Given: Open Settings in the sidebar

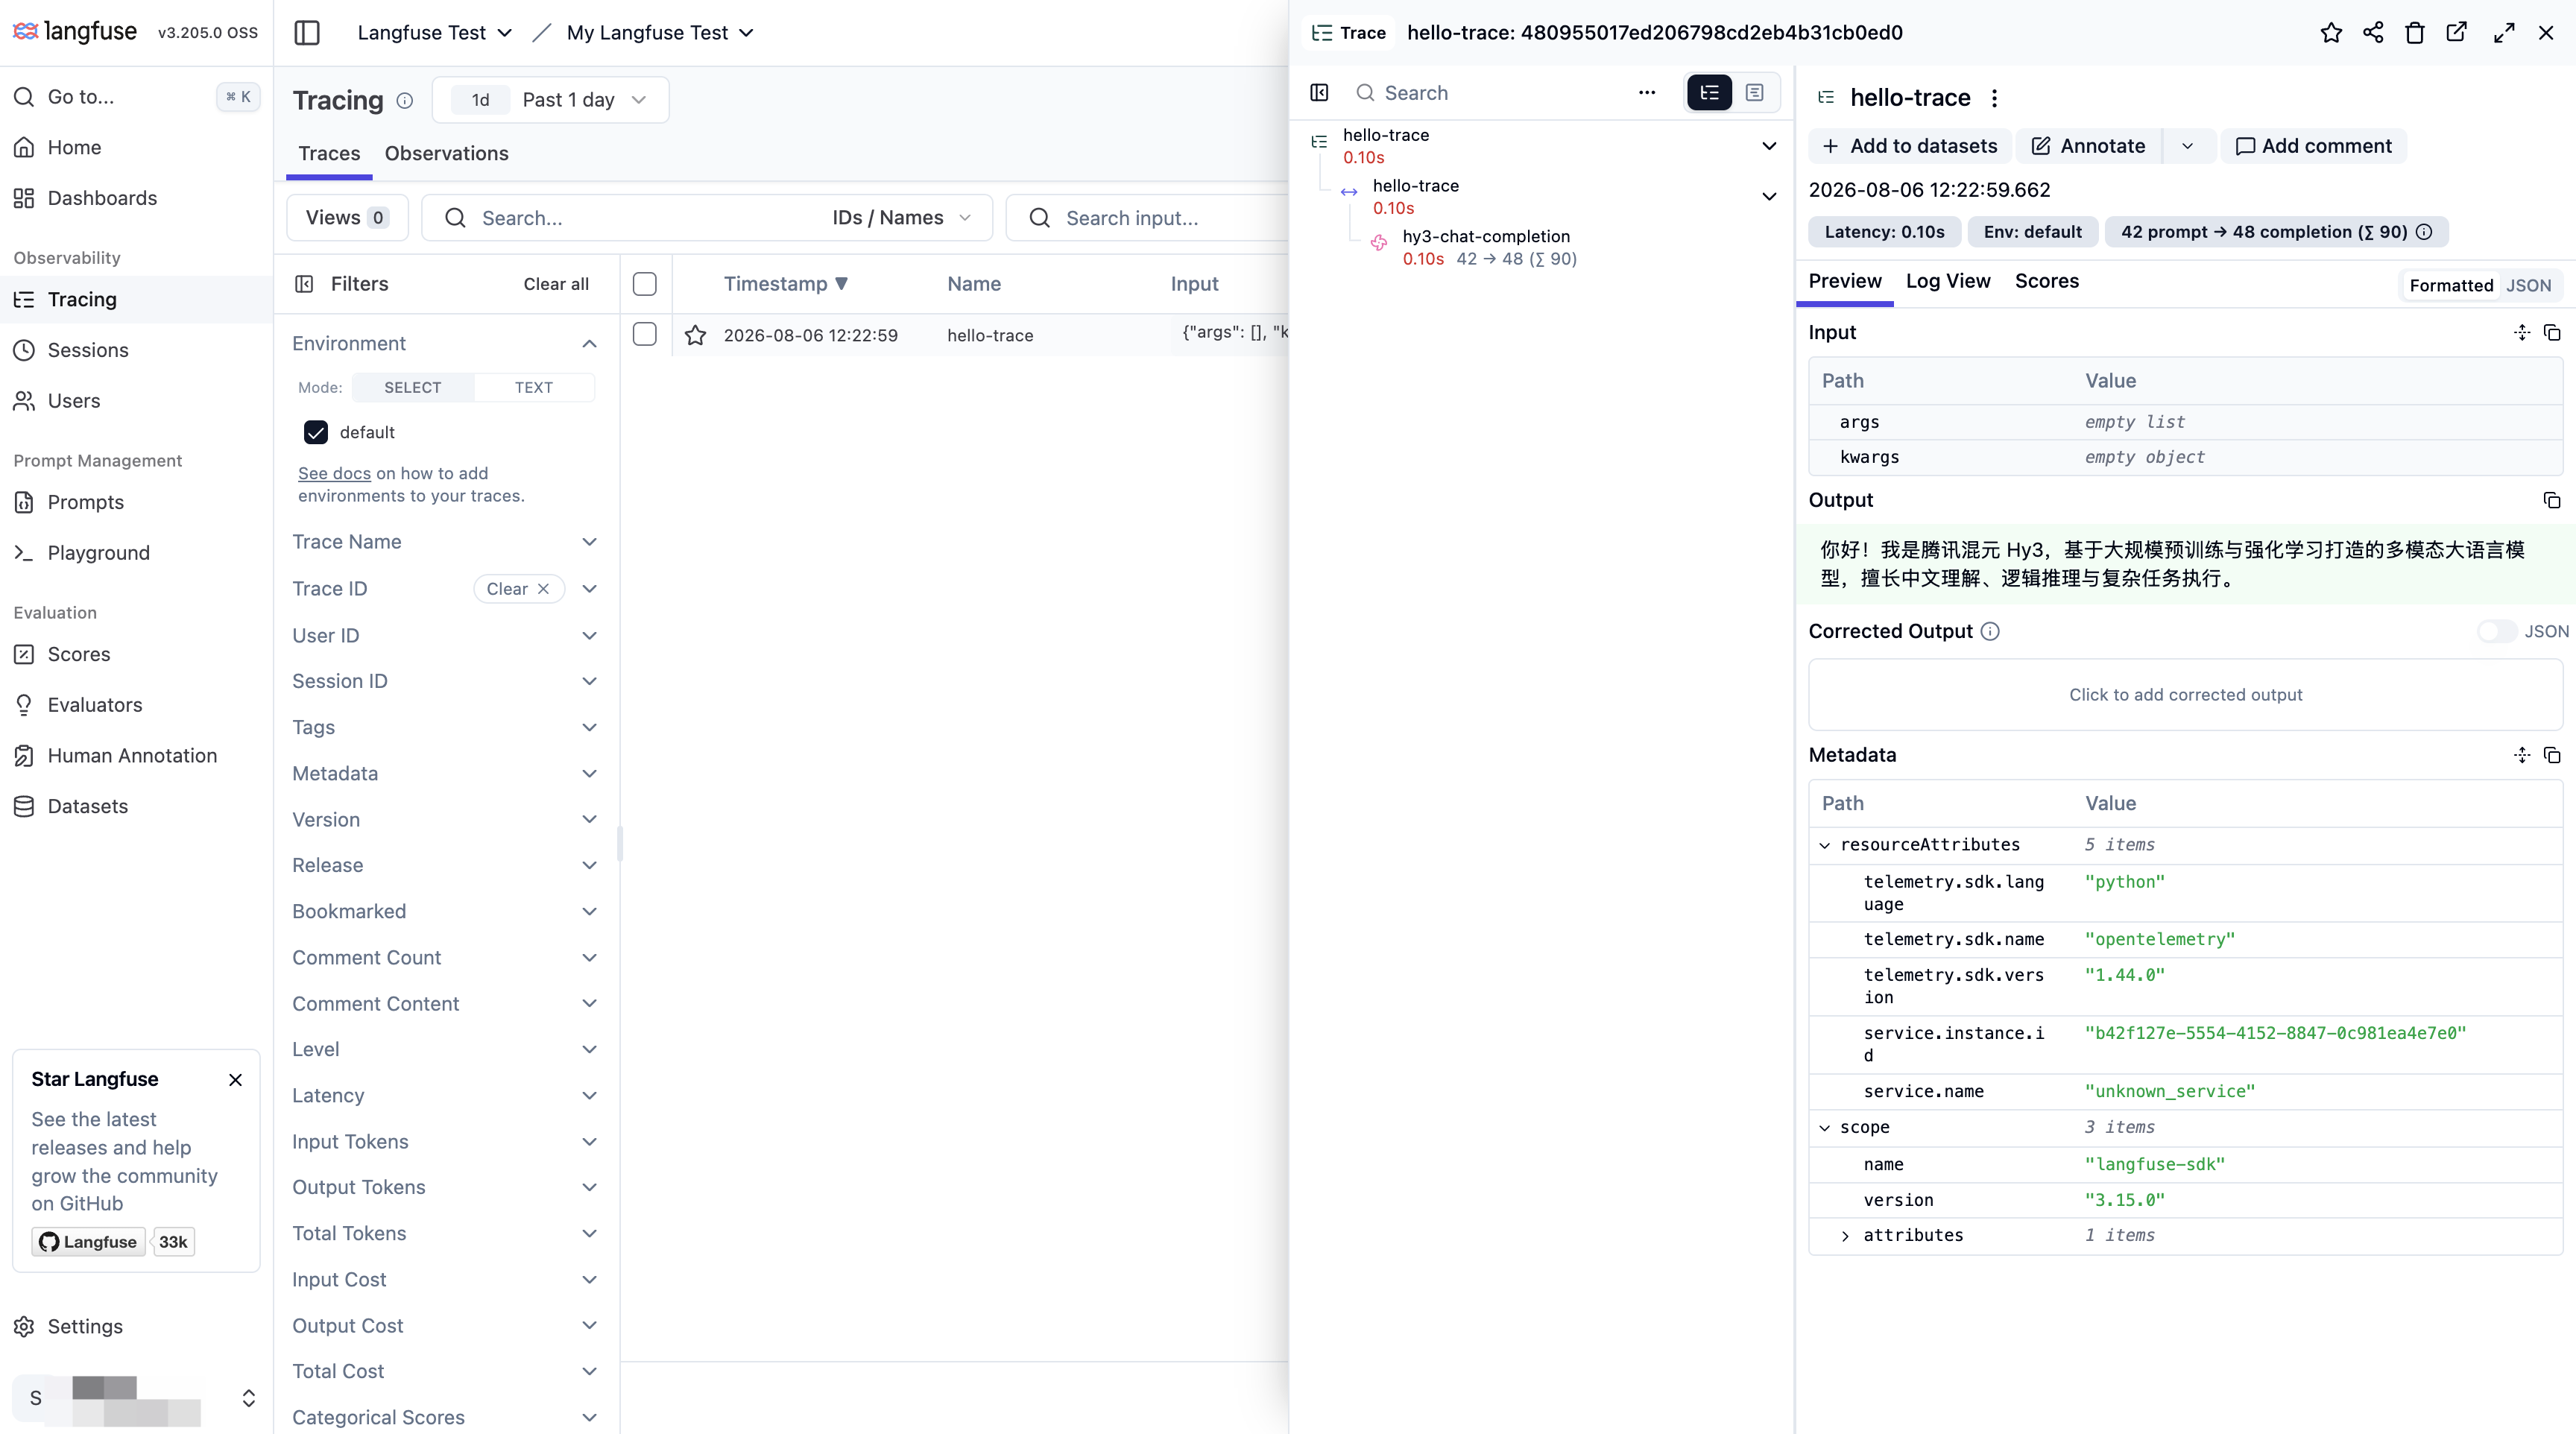Looking at the screenshot, I should tap(85, 1326).
